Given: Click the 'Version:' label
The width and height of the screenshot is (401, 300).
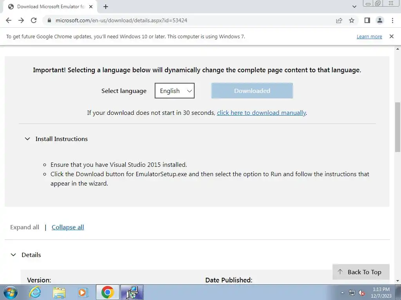Looking at the screenshot, I should (39, 280).
